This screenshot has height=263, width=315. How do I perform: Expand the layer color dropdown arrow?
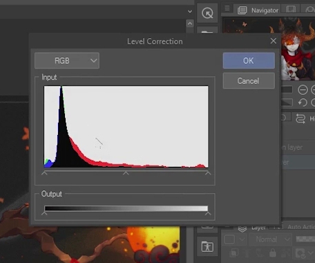311,253
